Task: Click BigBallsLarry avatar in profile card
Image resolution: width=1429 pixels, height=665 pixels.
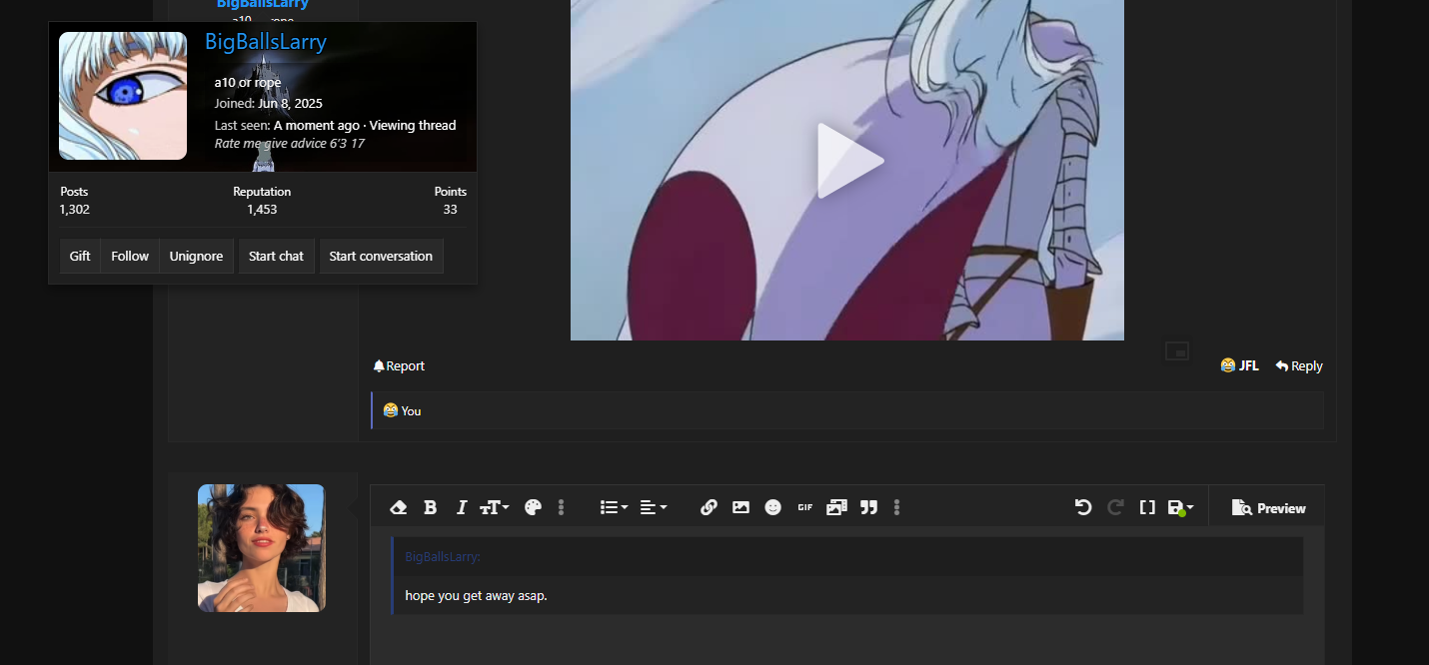Action: tap(123, 96)
